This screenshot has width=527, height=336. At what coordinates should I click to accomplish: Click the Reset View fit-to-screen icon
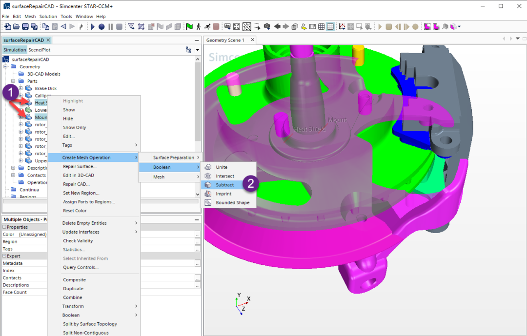click(x=237, y=26)
